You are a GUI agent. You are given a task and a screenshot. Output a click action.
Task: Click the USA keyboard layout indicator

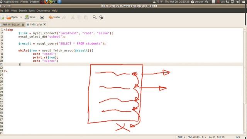[223, 2]
